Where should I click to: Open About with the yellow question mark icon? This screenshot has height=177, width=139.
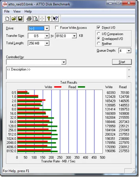click(49, 19)
